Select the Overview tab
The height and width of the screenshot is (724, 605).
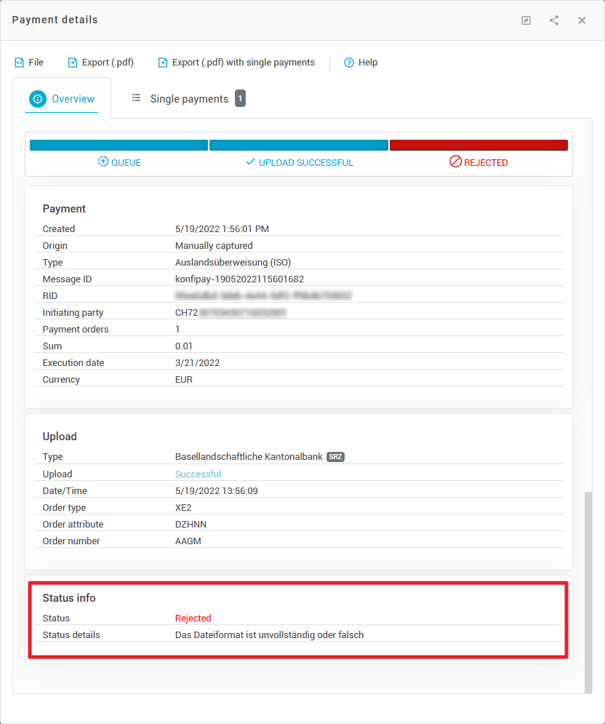coord(73,99)
